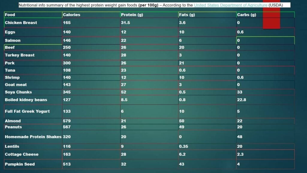307x173 pixels.
Task: Click the Pumpkin Seed fats value 43
Action: [x=182, y=164]
